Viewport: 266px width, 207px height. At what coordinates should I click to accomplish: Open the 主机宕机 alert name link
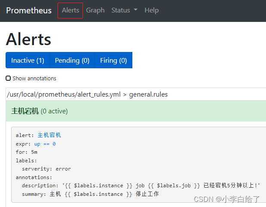click(x=49, y=135)
